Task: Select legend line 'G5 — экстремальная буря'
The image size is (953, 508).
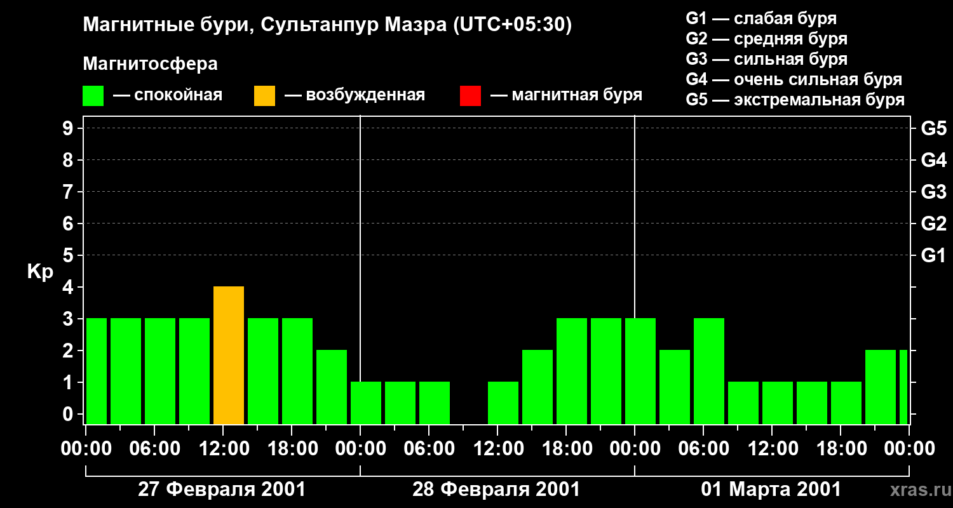Action: (795, 100)
